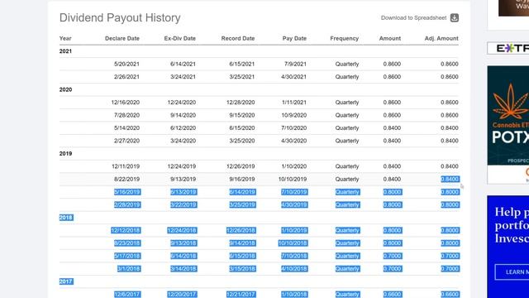
Task: Click pay date 7/9/2021
Action: coord(295,64)
